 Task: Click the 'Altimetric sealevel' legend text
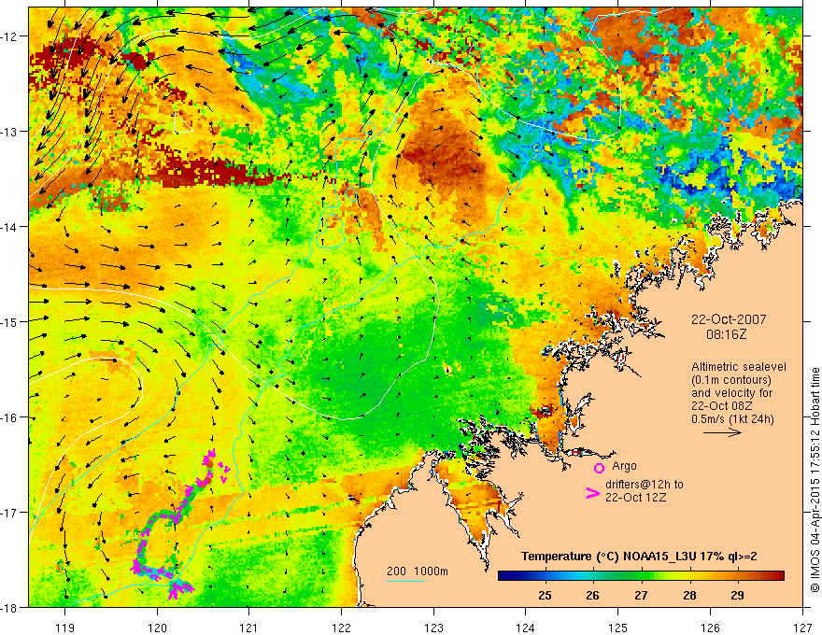click(x=739, y=367)
